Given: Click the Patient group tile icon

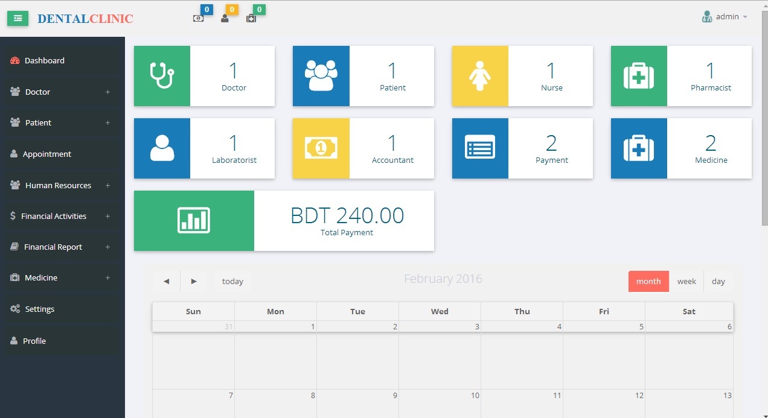Looking at the screenshot, I should [321, 76].
